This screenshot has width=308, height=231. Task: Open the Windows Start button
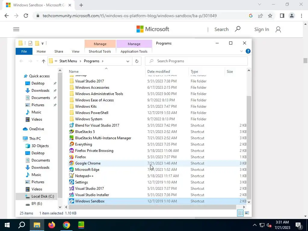[x=7, y=225]
